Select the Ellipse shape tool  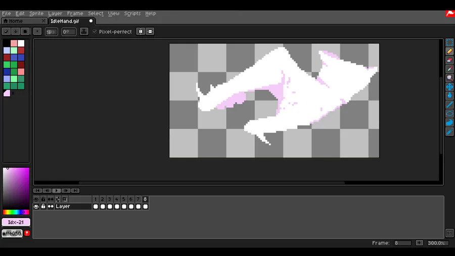point(449,113)
